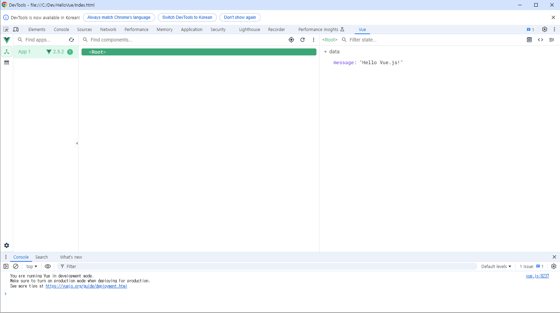This screenshot has height=313, width=560.
Task: Open the Recorder tab
Action: [x=277, y=30]
